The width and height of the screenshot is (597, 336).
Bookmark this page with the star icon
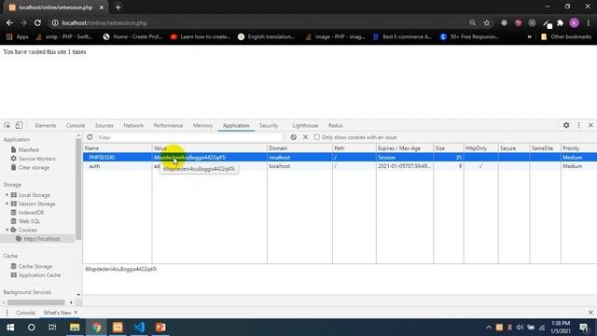pos(487,22)
